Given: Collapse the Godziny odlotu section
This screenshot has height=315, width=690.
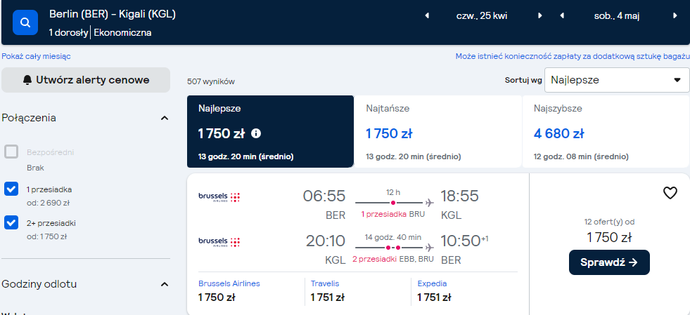Looking at the screenshot, I should pos(165,284).
